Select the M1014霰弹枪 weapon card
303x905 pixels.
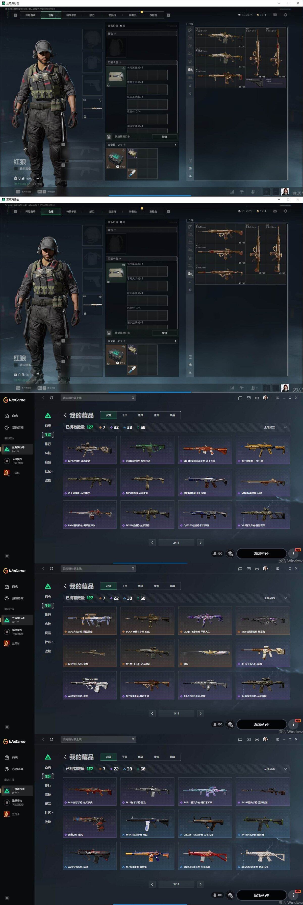(x=263, y=482)
